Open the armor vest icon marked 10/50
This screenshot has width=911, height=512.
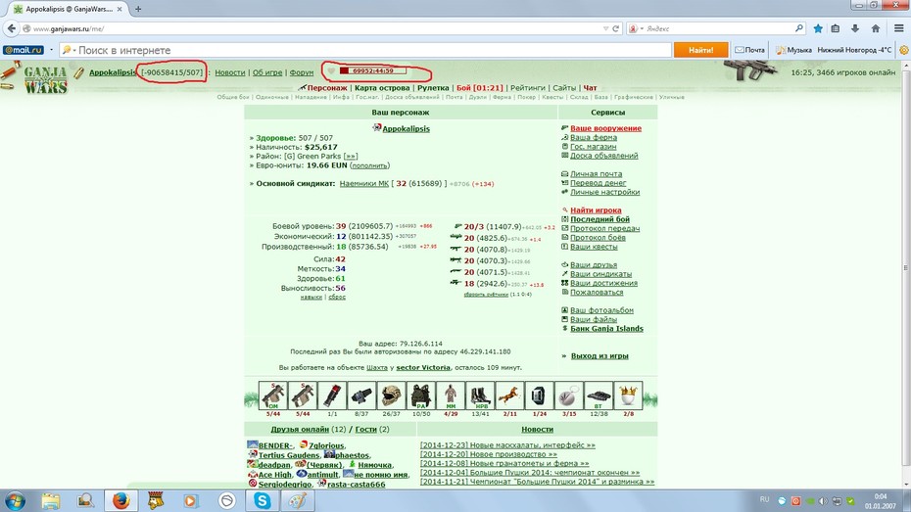pyautogui.click(x=421, y=396)
